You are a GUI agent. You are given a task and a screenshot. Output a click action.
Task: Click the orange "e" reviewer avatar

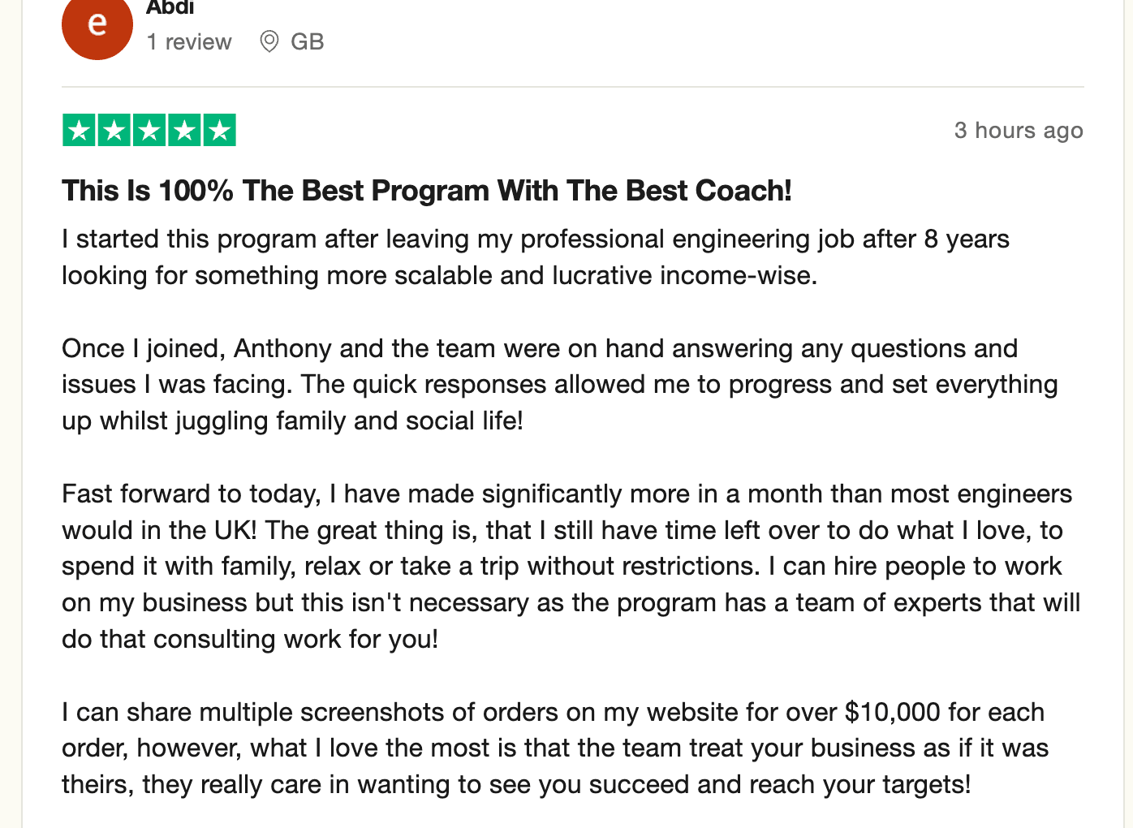(97, 26)
